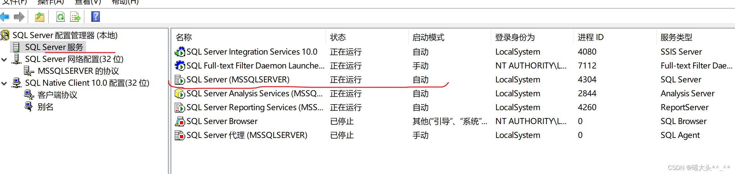Sort by the 启动模式 column header
This screenshot has width=735, height=174.
pos(429,37)
